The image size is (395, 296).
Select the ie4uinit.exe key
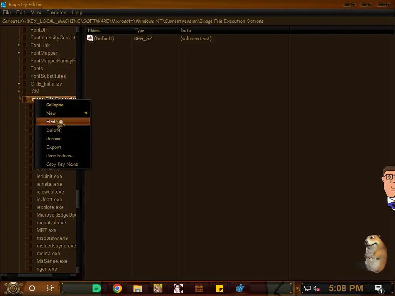pyautogui.click(x=49, y=177)
